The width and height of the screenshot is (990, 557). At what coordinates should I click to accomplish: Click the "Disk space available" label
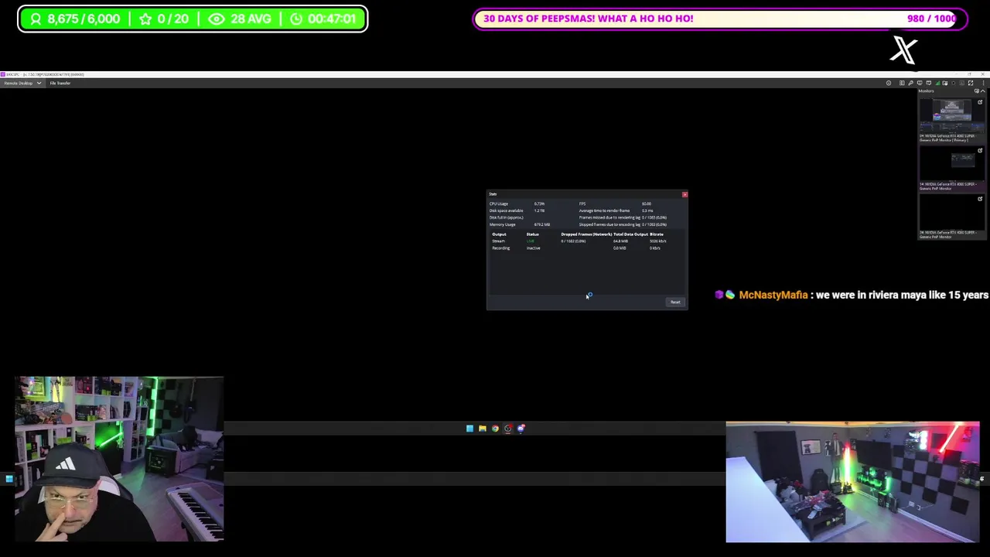click(x=506, y=210)
